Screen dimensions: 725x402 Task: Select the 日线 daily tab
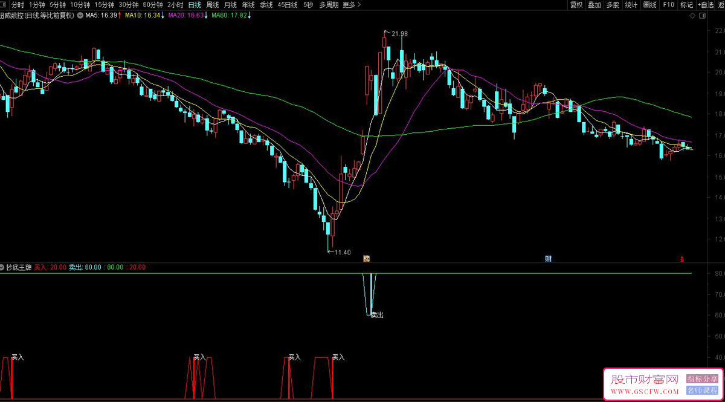tap(195, 5)
